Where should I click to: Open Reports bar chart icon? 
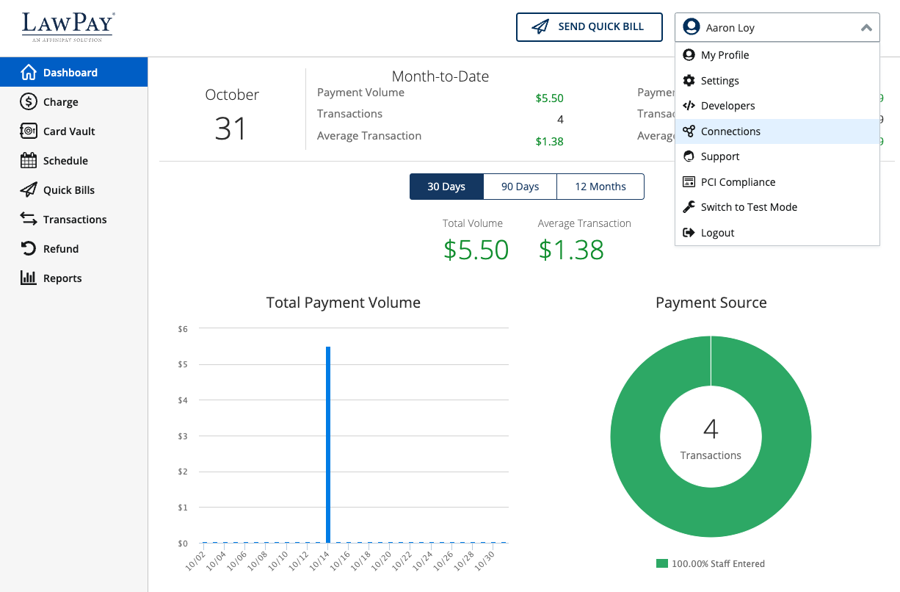(x=29, y=278)
